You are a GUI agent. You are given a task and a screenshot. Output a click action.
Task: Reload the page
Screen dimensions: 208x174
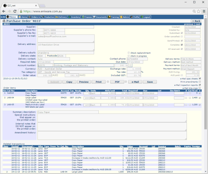tap(15, 11)
